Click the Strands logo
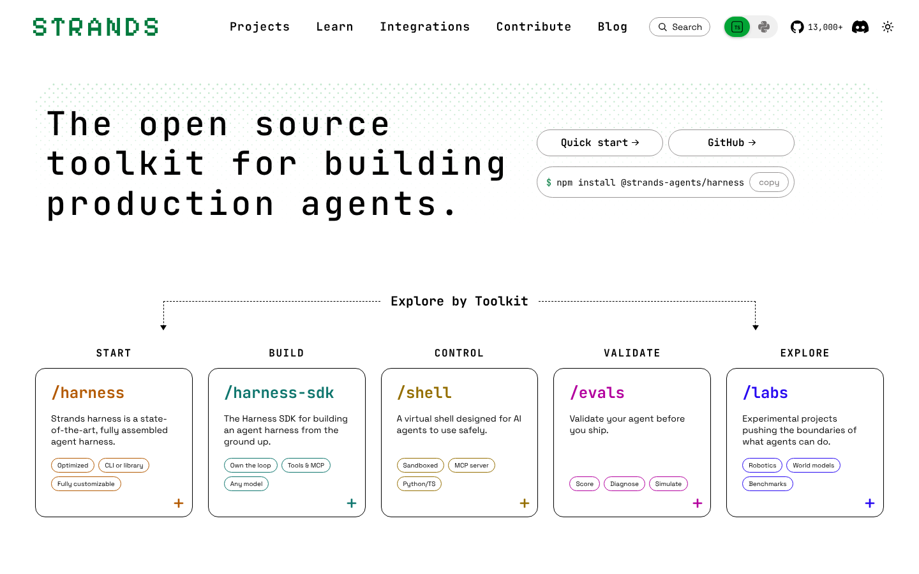This screenshot has height=574, width=919. (96, 27)
